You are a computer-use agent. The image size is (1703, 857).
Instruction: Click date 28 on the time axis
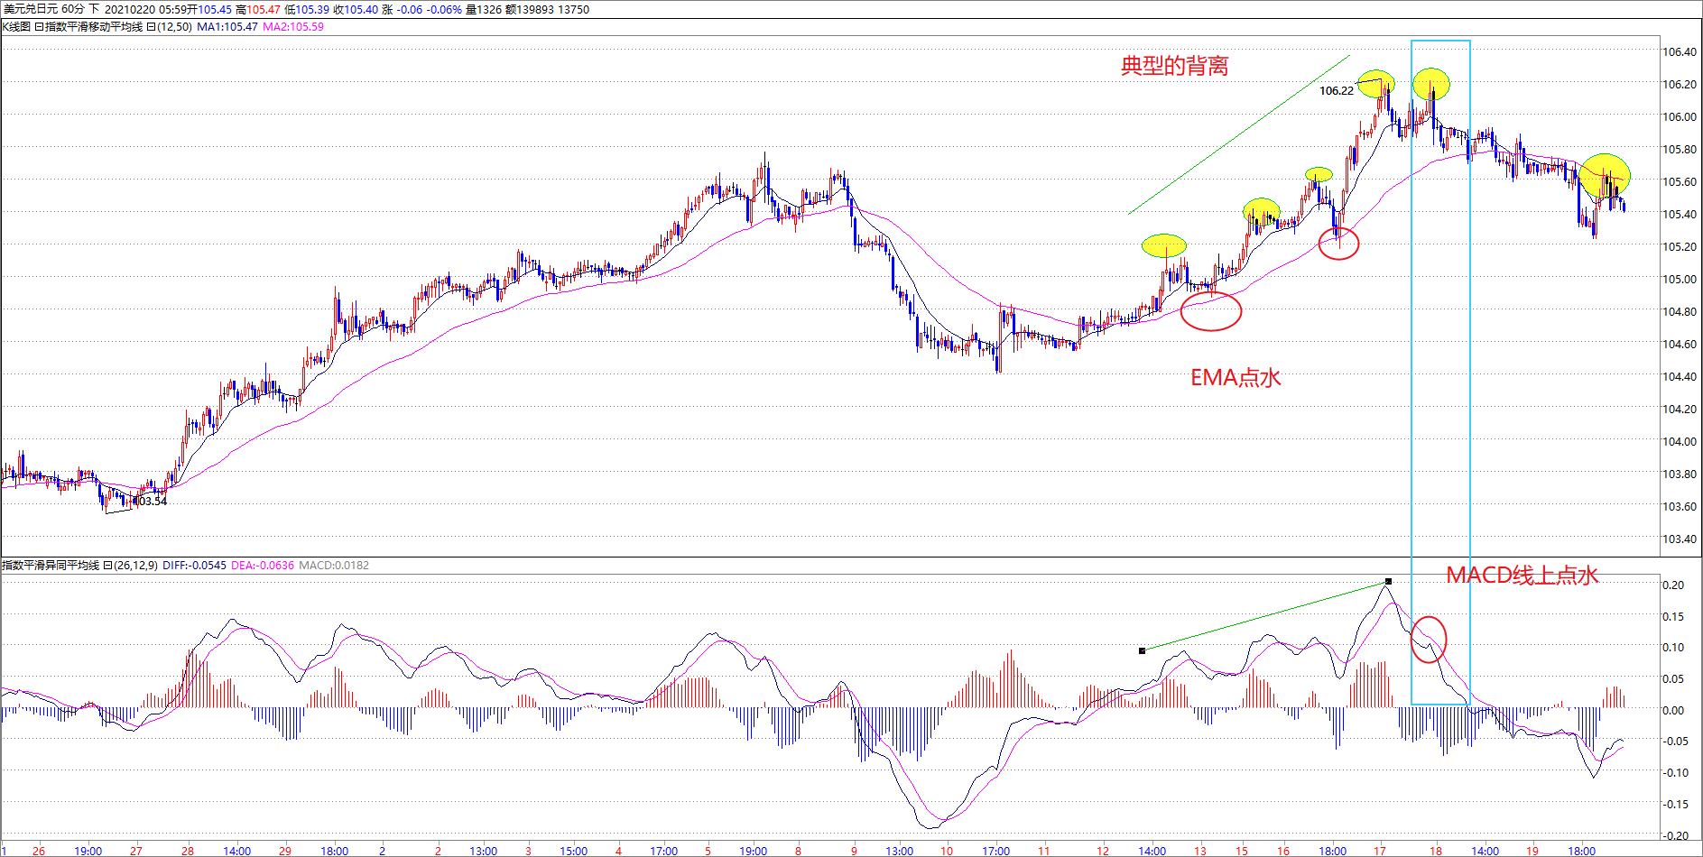pyautogui.click(x=188, y=850)
